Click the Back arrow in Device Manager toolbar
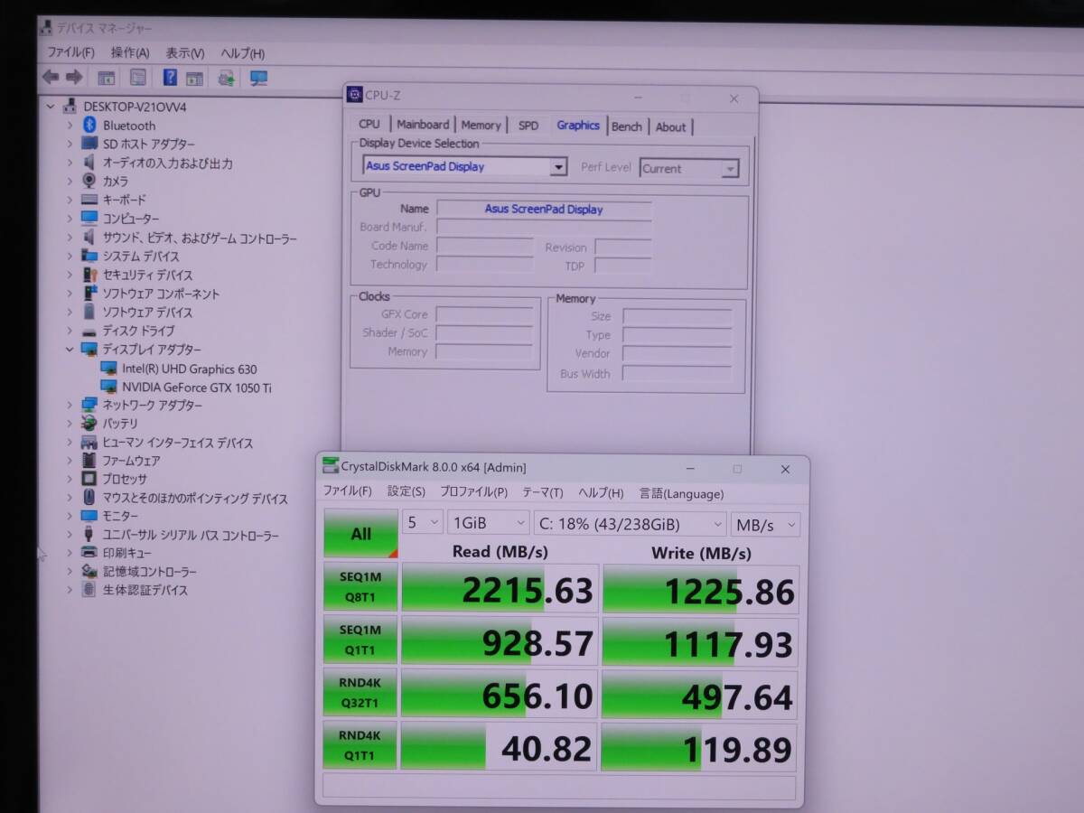The height and width of the screenshot is (813, 1084). click(x=51, y=78)
